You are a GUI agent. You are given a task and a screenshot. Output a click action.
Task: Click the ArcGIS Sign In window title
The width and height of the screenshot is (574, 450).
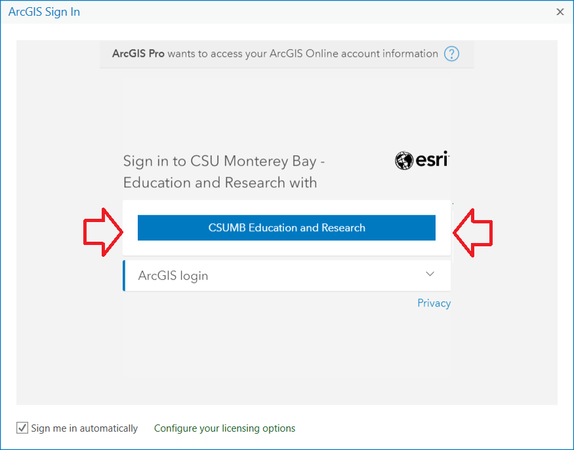tap(44, 12)
